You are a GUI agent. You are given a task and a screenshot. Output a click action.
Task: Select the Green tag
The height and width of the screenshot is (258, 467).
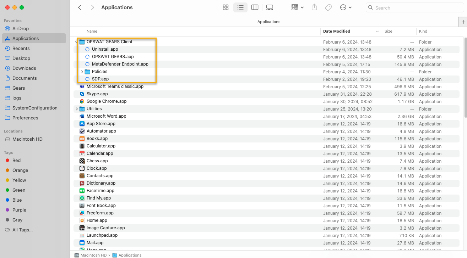[x=34, y=190]
